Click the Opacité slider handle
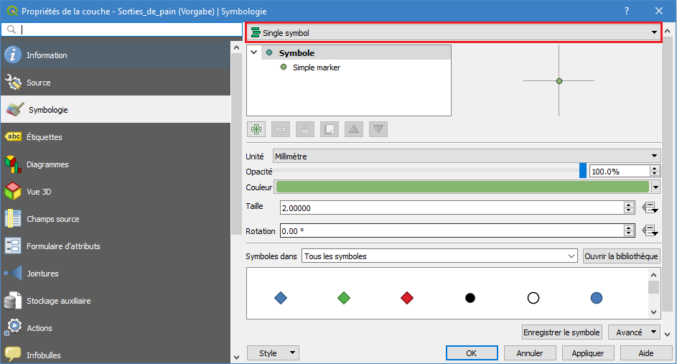 coord(583,171)
